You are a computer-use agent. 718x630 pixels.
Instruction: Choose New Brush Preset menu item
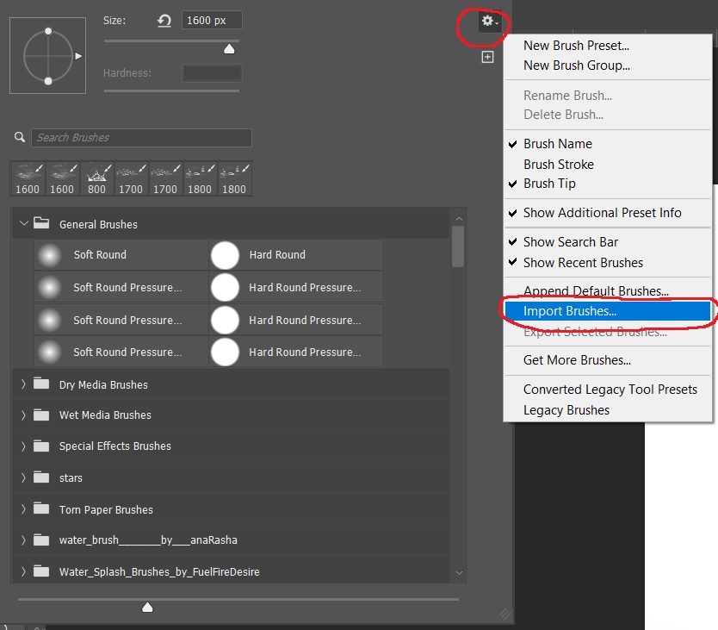576,46
